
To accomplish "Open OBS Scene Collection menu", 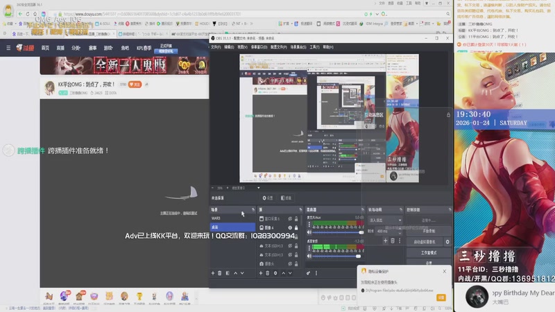I will [298, 47].
